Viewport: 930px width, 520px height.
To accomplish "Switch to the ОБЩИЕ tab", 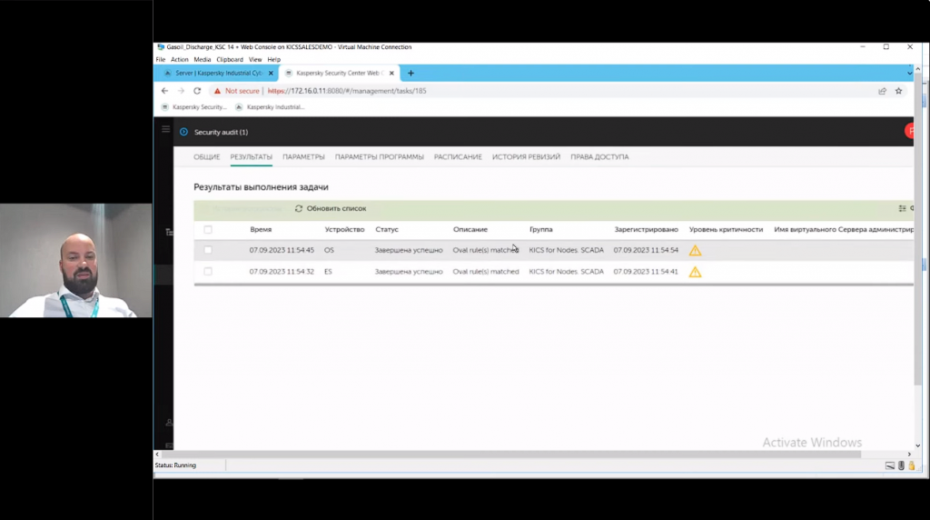I will pos(206,156).
